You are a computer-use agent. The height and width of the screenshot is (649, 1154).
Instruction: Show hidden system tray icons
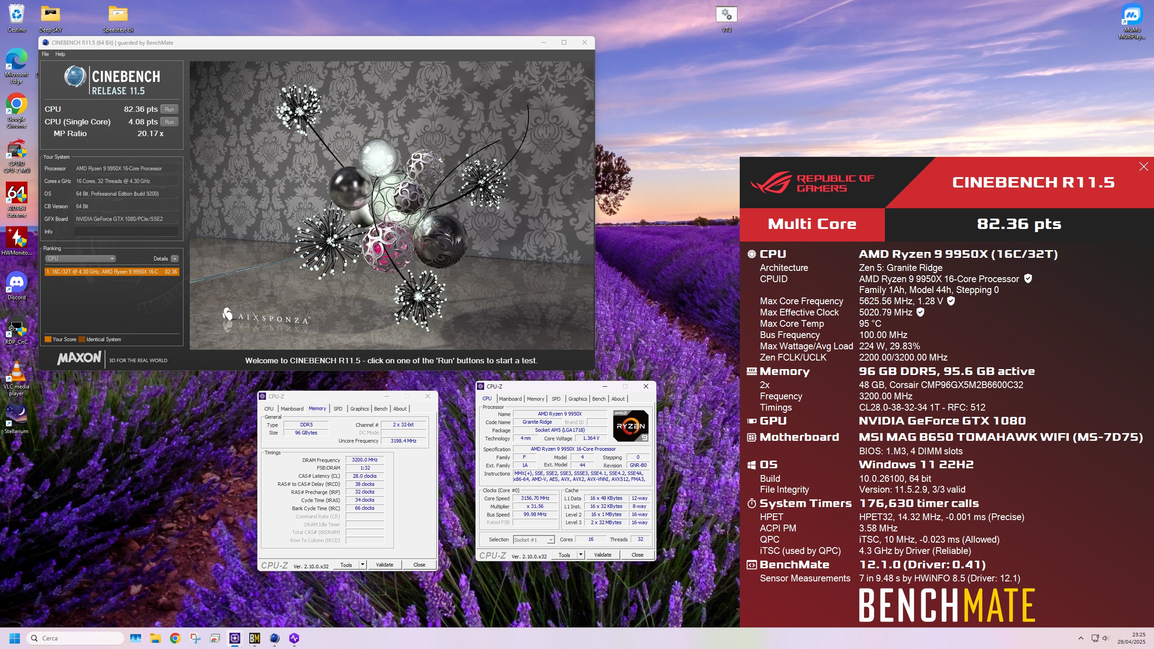[x=1081, y=638]
